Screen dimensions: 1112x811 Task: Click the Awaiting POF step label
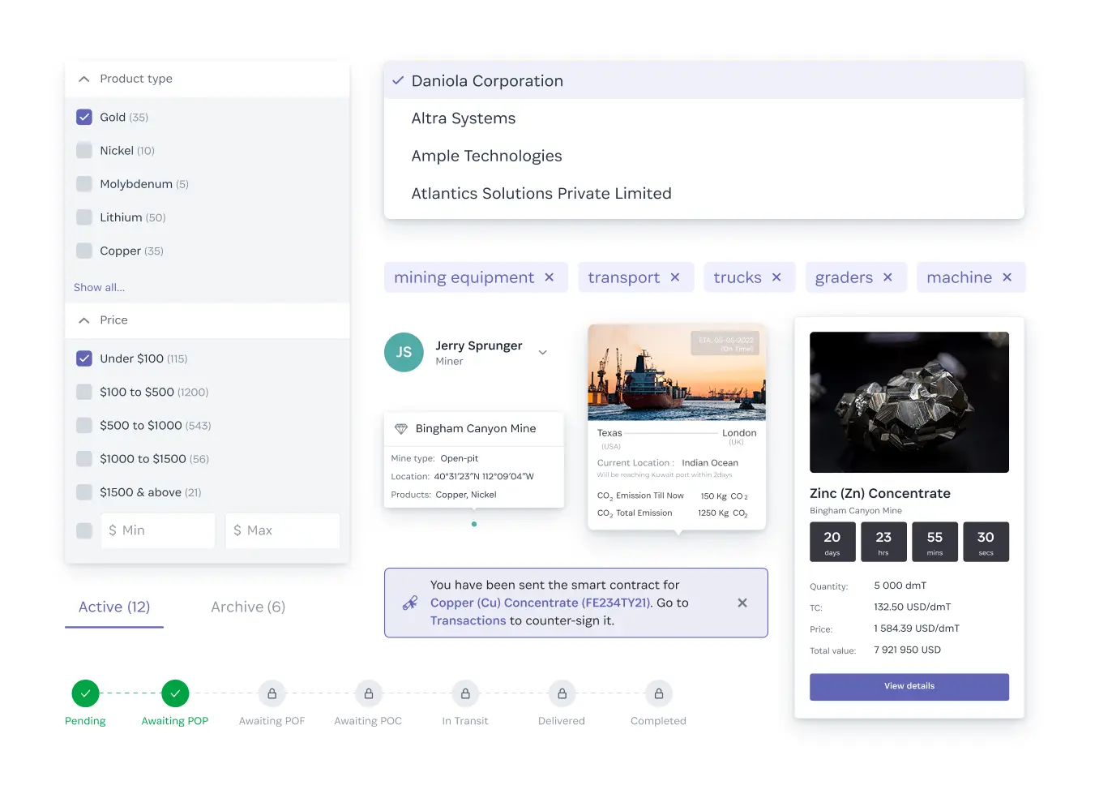[272, 721]
